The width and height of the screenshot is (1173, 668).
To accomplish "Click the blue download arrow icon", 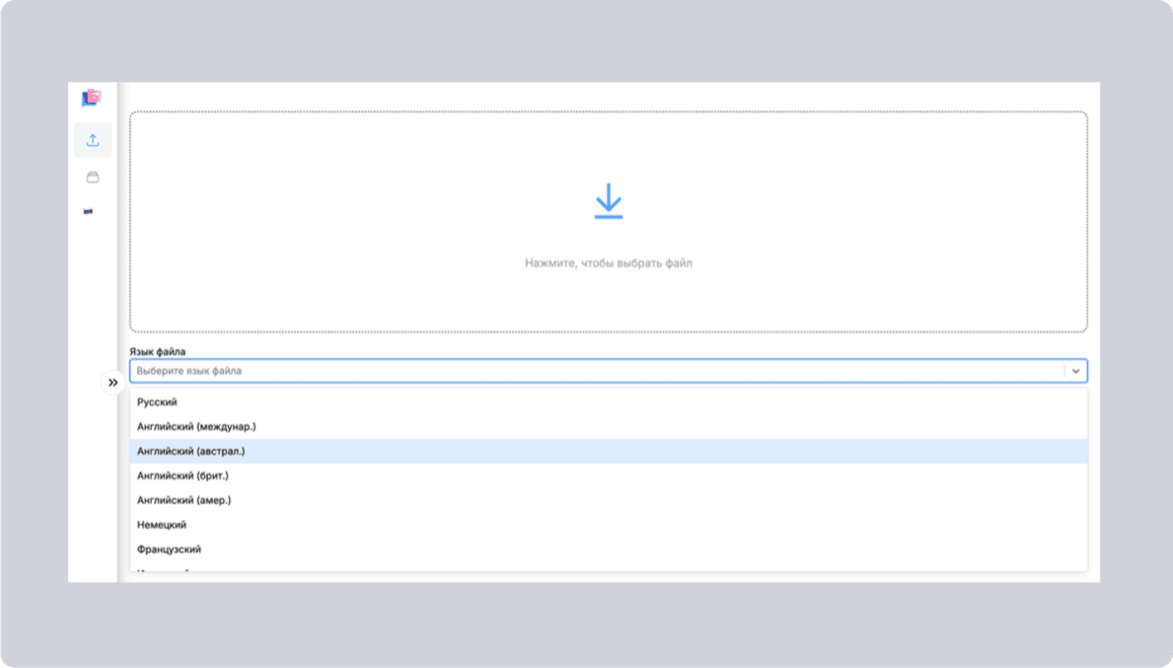I will pos(609,203).
